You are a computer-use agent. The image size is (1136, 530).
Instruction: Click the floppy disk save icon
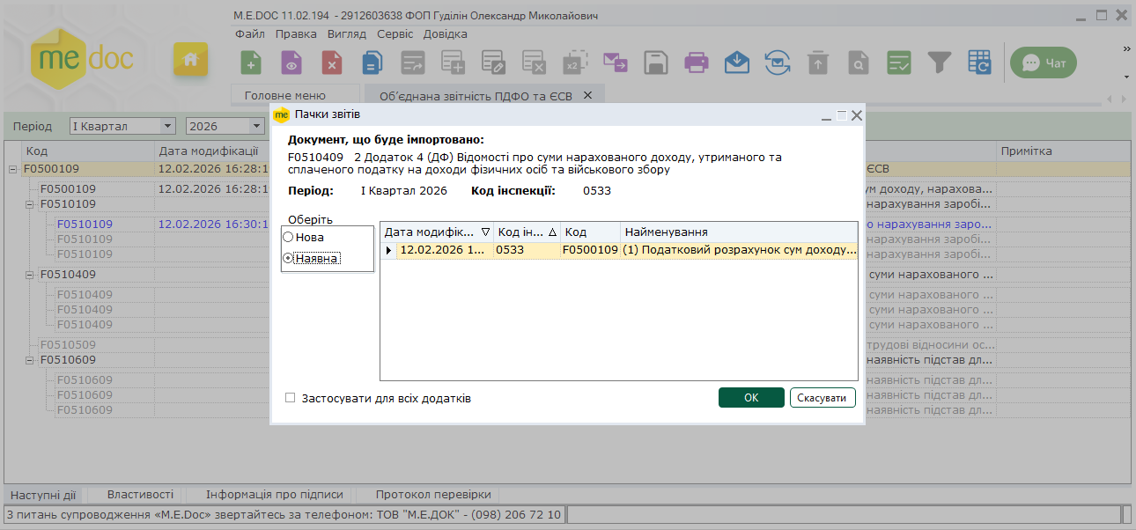point(655,63)
